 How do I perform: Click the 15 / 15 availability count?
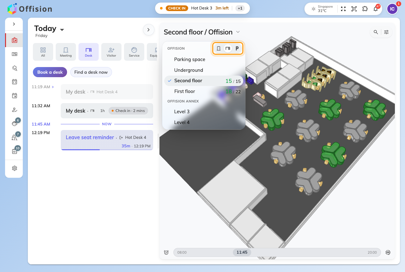coord(233,81)
